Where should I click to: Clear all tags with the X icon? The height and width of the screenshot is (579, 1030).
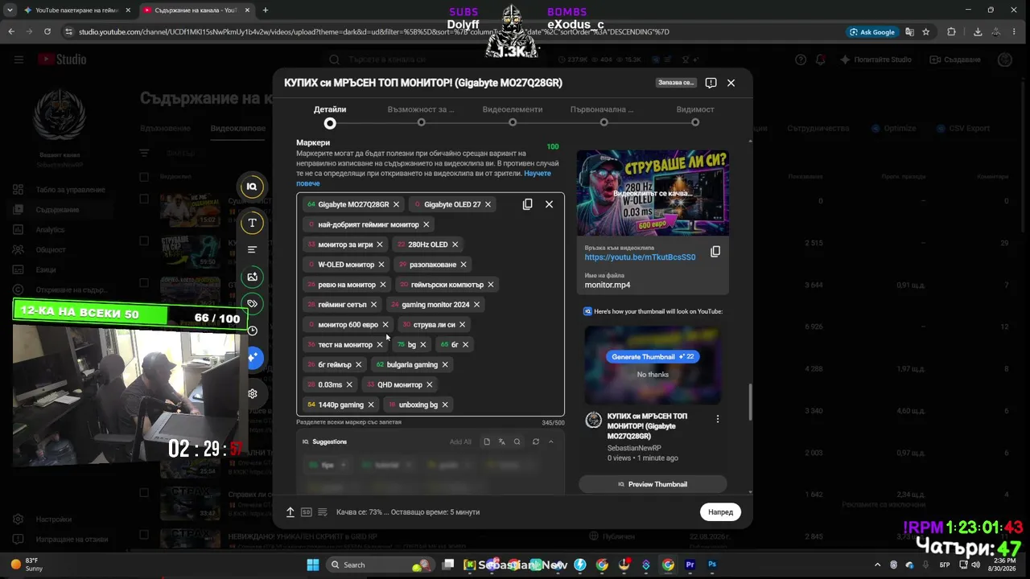point(549,204)
